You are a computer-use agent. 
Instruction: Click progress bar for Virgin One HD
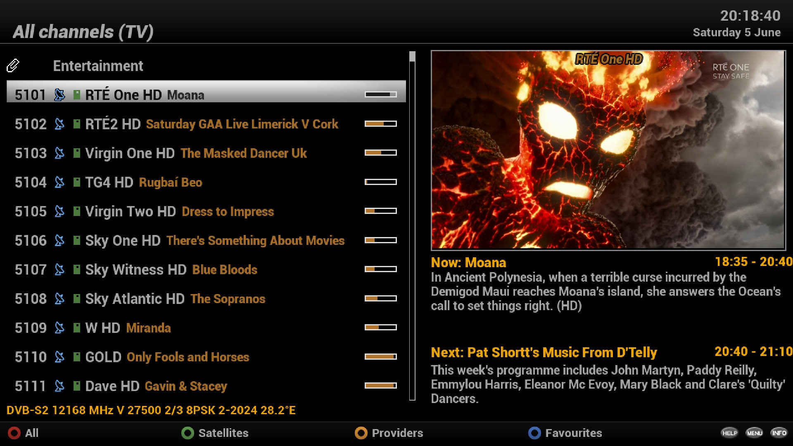tap(381, 153)
